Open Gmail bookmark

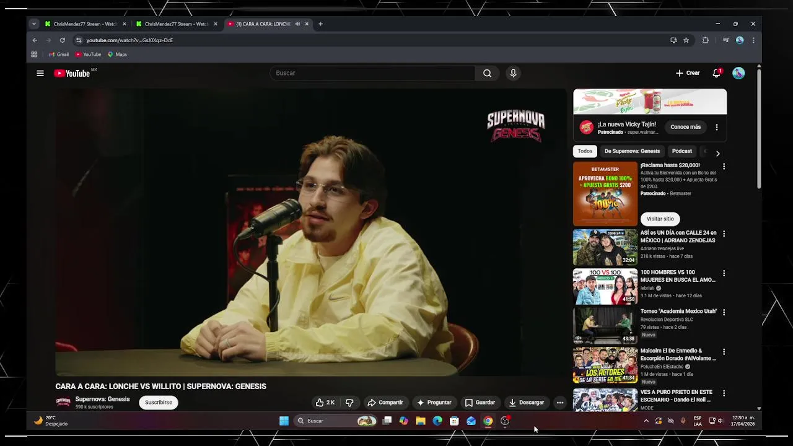tap(58, 55)
